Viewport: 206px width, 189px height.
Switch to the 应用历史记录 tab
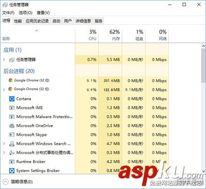(37, 21)
